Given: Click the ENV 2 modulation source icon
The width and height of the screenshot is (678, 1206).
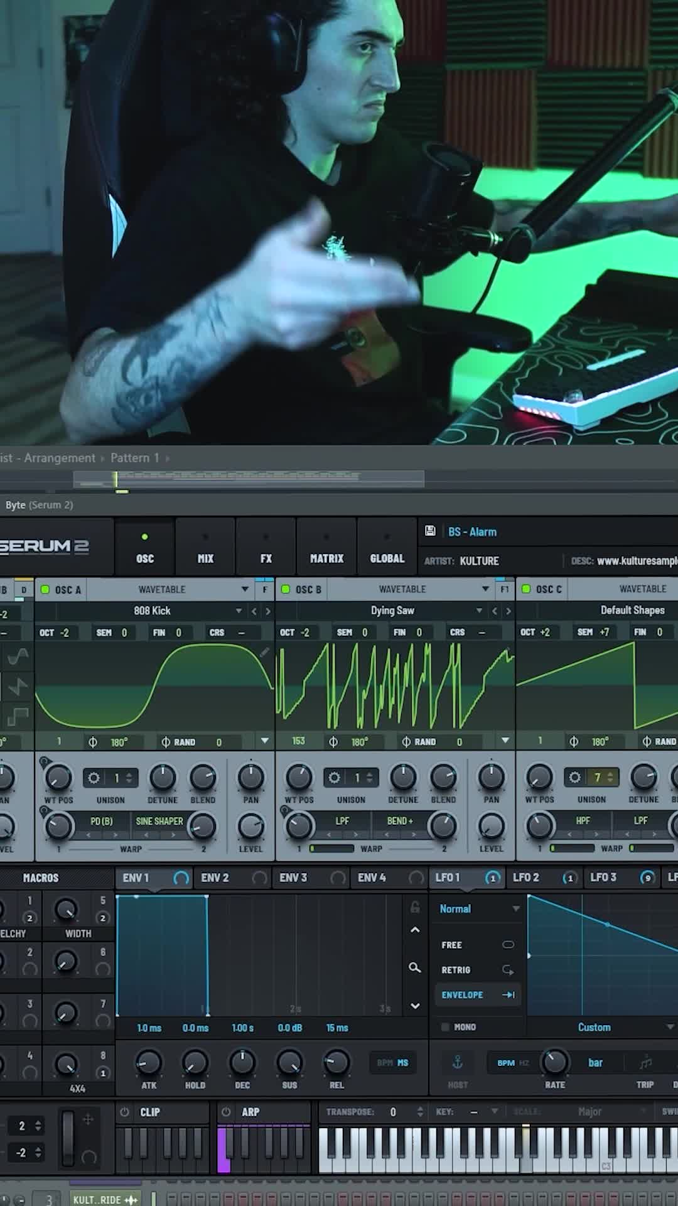Looking at the screenshot, I should (259, 877).
